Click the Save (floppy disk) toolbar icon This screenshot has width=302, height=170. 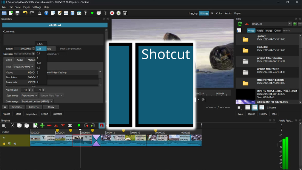tap(17, 13)
